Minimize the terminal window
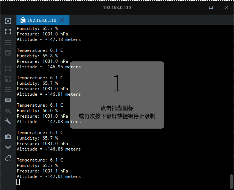Viewport: 234px width, 190px height. tap(195, 7)
